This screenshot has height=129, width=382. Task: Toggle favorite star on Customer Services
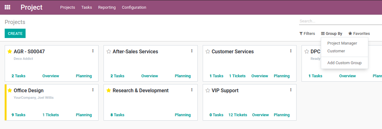pyautogui.click(x=208, y=51)
